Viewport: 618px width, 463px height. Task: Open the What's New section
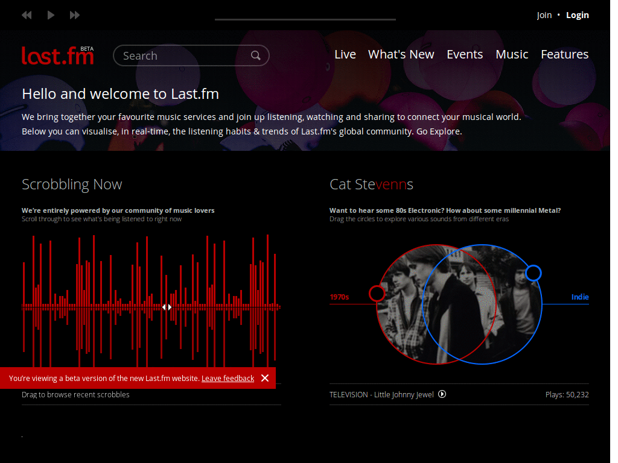pos(401,54)
